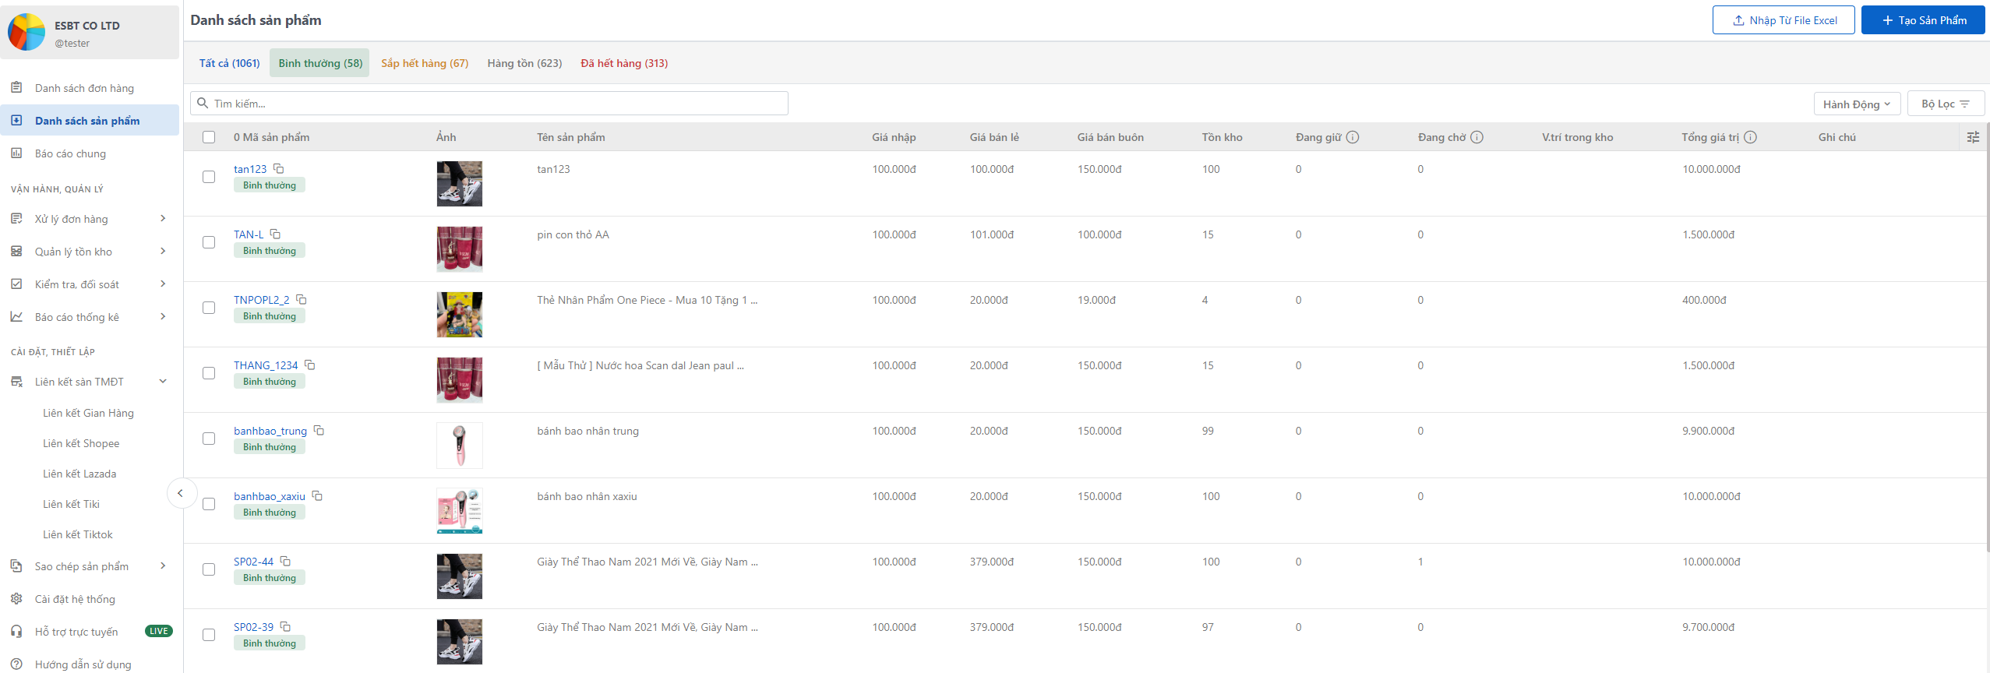Viewport: 1990px width, 673px height.
Task: Switch to Sắp hết hàng tab
Action: [425, 63]
